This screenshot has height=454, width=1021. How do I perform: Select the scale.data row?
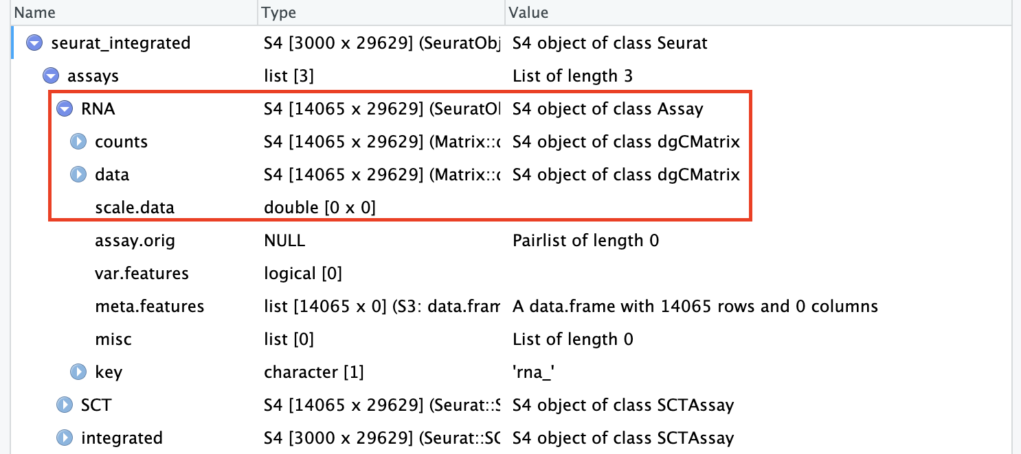tap(135, 208)
